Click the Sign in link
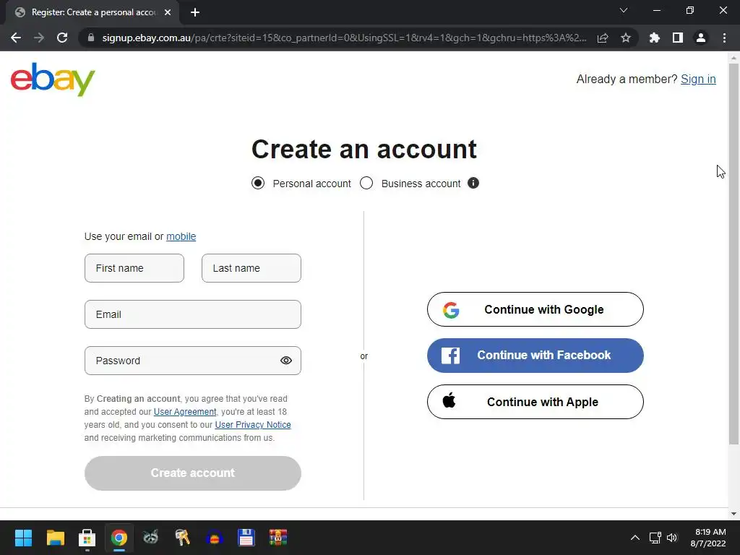The width and height of the screenshot is (740, 555). (x=698, y=79)
